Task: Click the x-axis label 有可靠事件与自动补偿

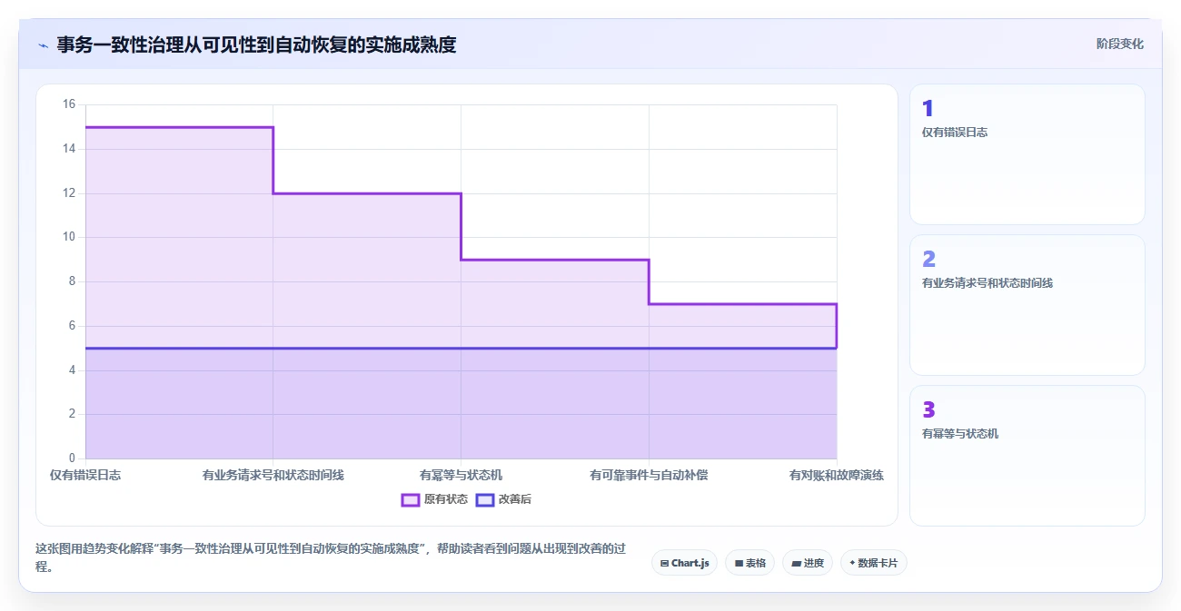Action: [x=649, y=475]
